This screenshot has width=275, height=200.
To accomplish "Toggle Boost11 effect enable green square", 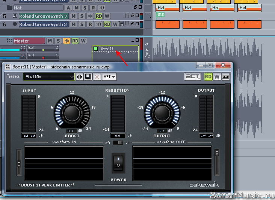I will 96,48.
